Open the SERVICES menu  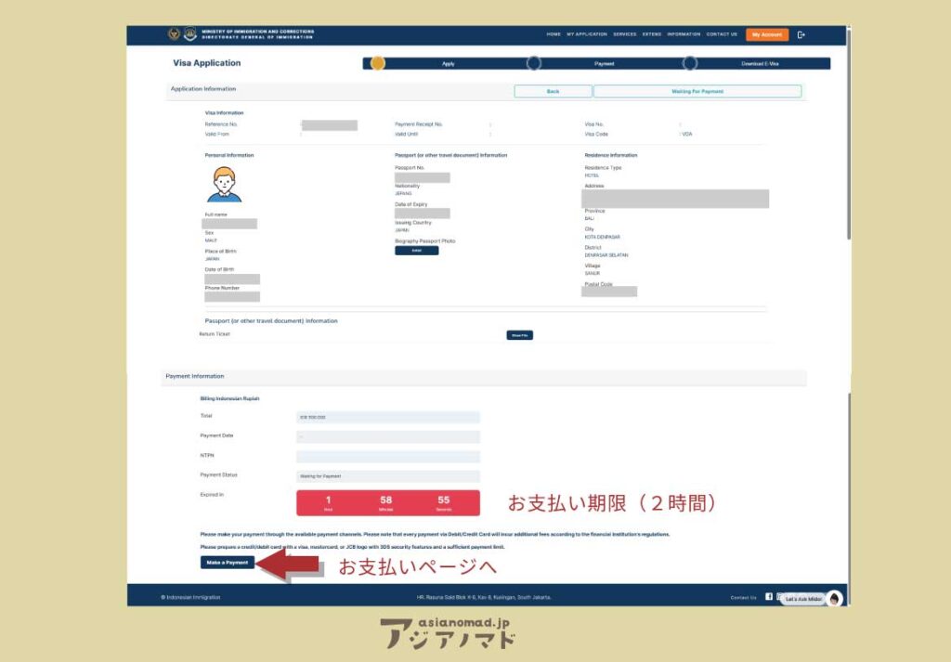click(624, 34)
